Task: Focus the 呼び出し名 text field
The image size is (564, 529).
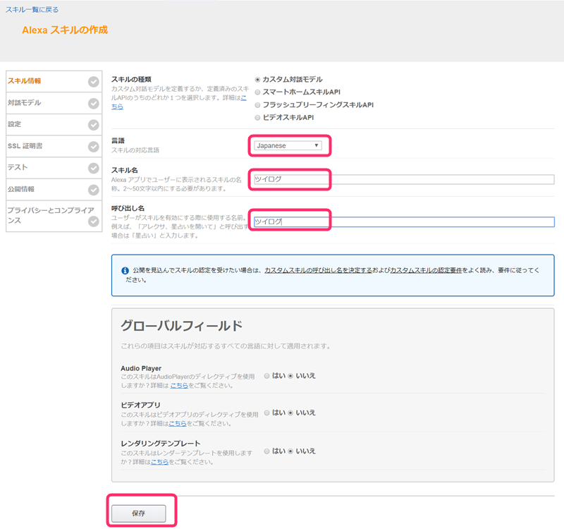Action: (x=404, y=221)
